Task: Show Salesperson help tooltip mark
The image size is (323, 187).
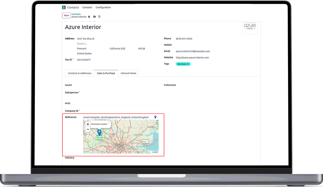Action: [x=80, y=92]
